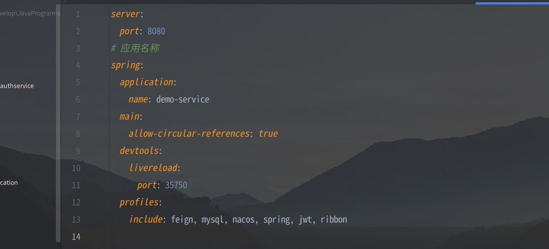
Task: Click the 'true' value on line 8
Action: (x=268, y=133)
